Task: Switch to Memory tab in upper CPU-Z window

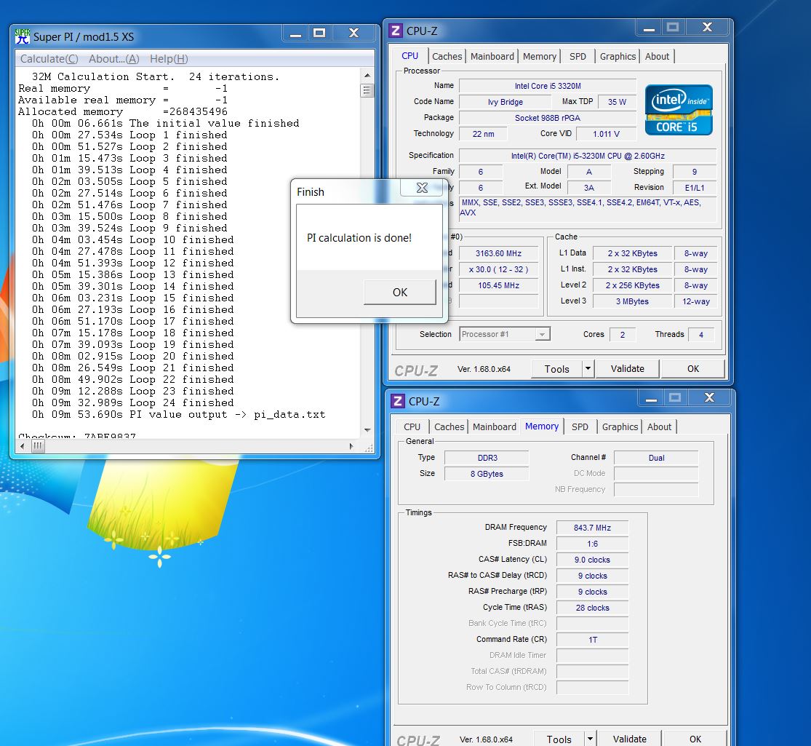Action: [x=540, y=57]
